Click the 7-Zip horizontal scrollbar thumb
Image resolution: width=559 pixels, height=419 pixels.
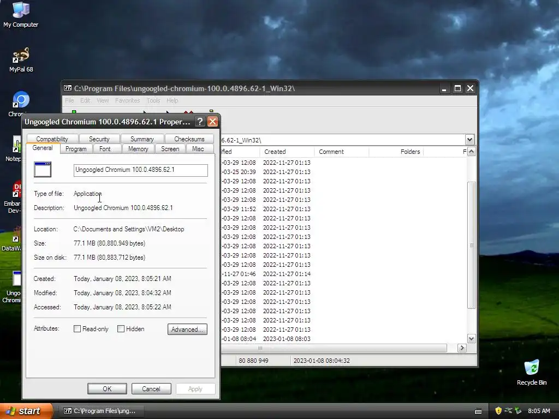point(334,348)
